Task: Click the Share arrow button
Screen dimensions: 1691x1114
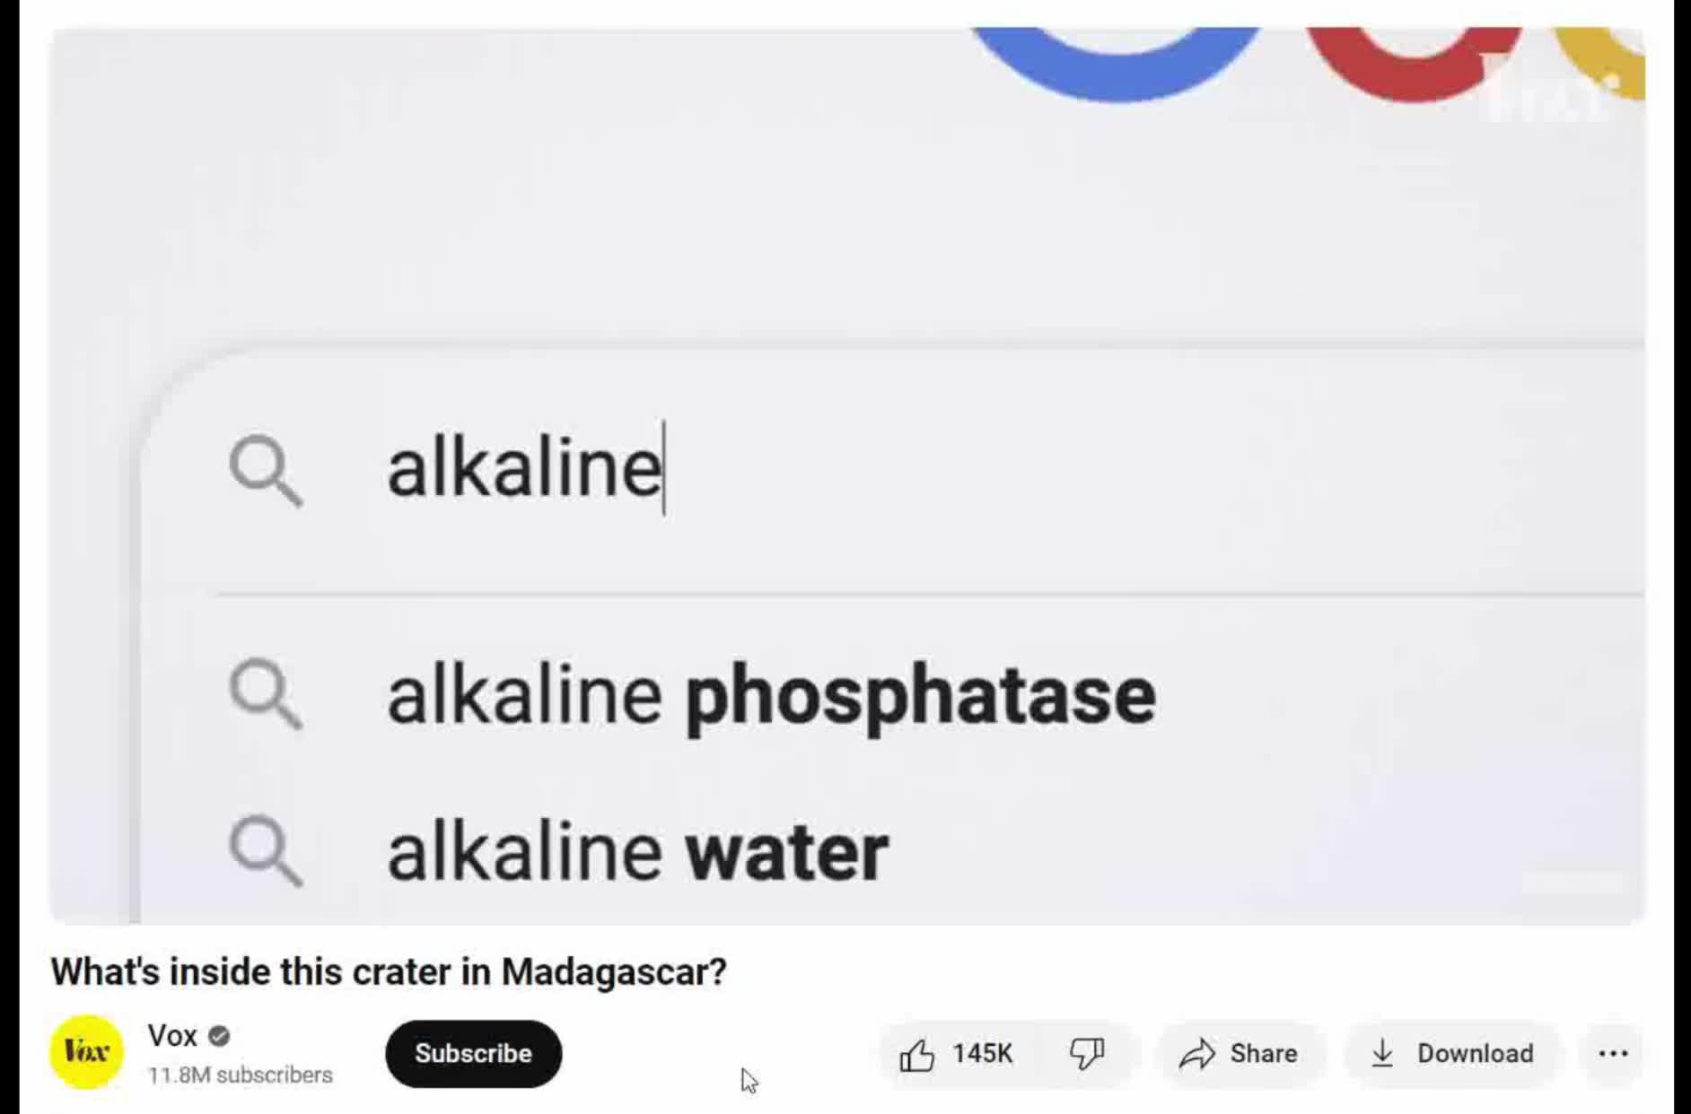Action: coord(1239,1054)
